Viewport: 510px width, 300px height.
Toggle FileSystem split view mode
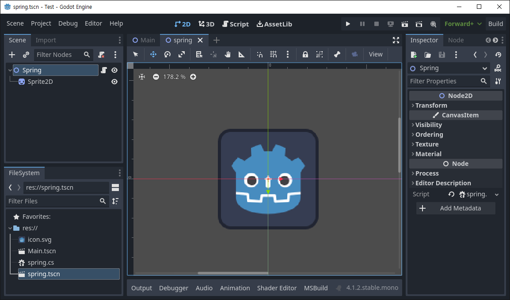tap(115, 187)
